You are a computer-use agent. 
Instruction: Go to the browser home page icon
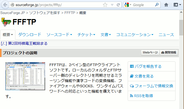(166, 5)
